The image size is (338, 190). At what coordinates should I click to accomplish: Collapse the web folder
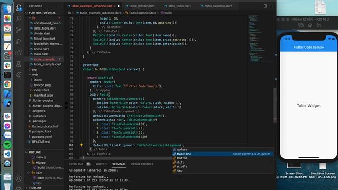30,75
